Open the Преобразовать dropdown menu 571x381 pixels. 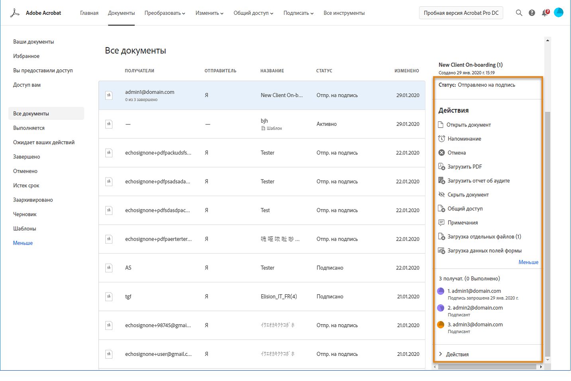pos(165,13)
